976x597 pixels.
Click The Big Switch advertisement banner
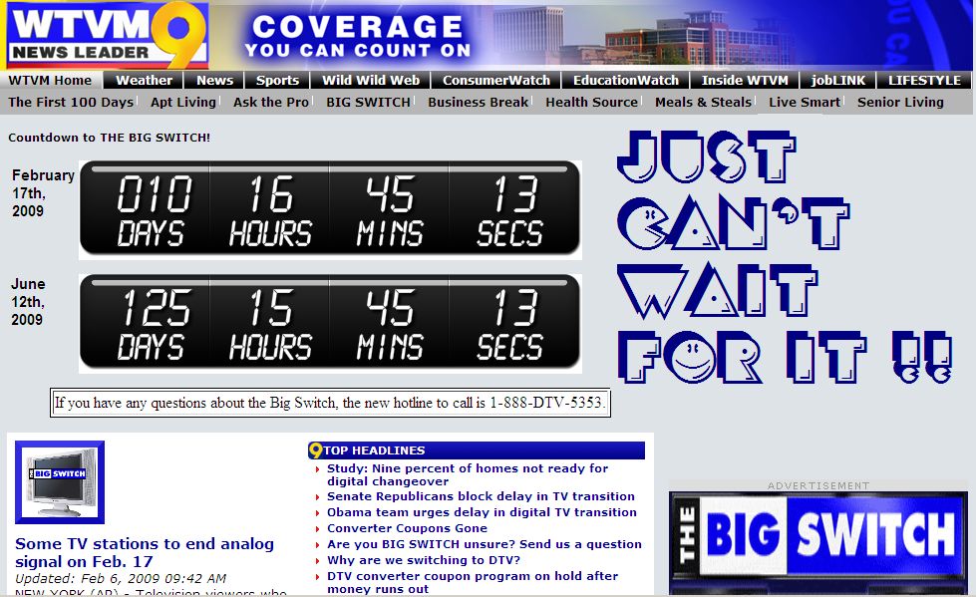[x=817, y=543]
